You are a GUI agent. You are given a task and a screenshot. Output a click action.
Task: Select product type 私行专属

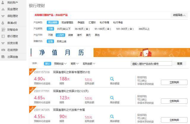click(x=104, y=22)
